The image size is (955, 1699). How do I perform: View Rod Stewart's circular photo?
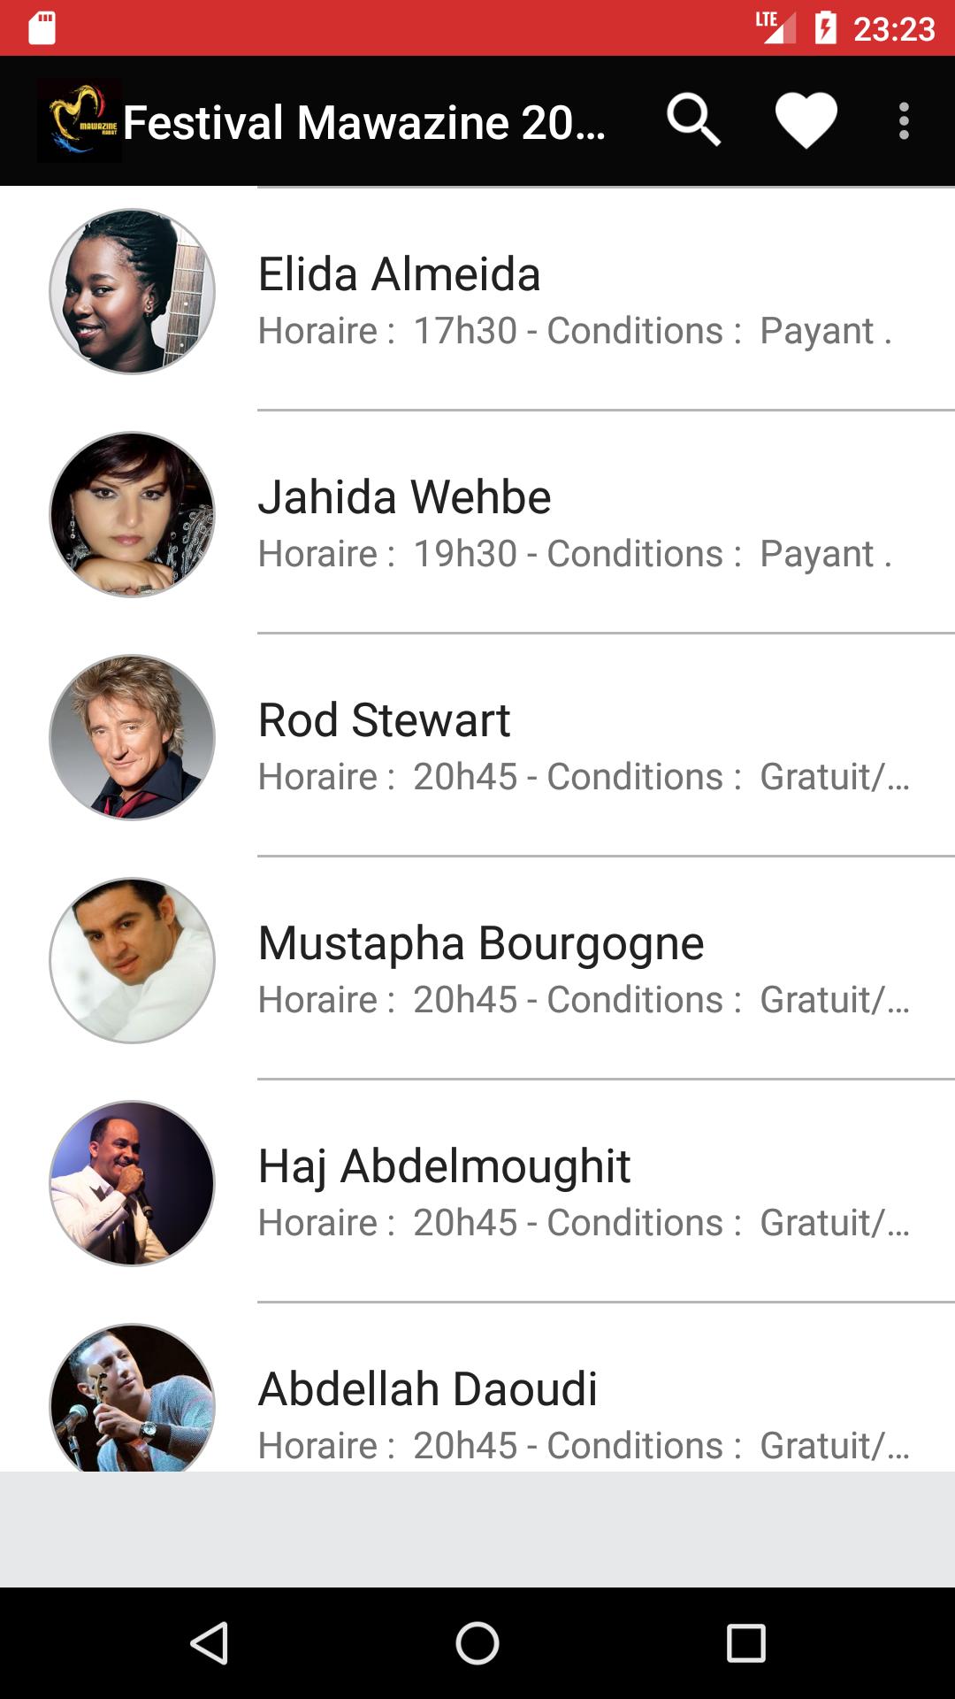(x=133, y=737)
